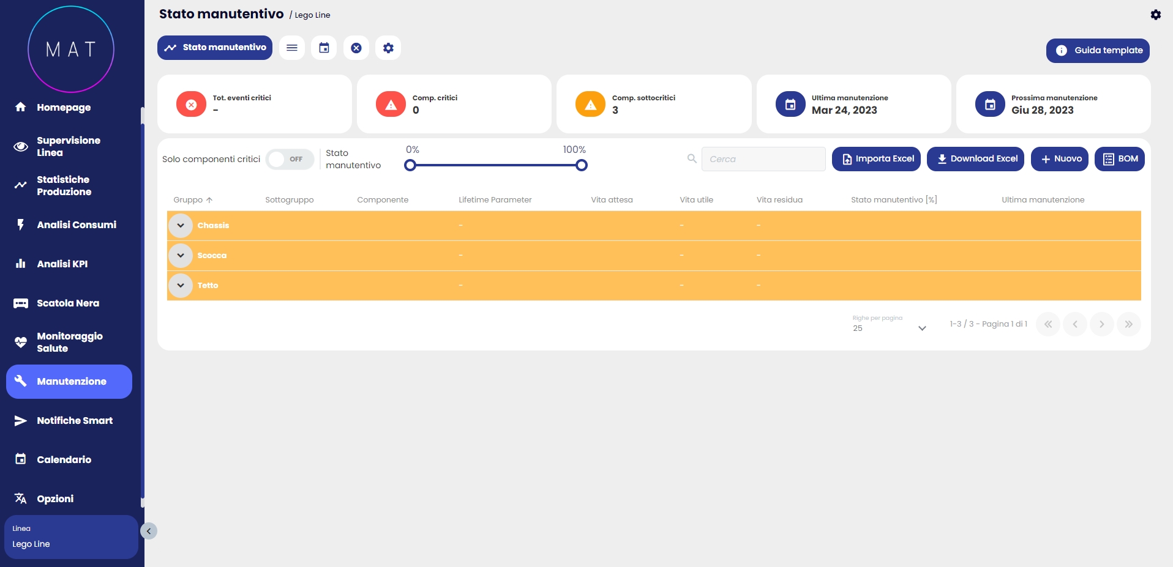The image size is (1173, 567).
Task: Click the 100% handle of Stato manutentivo slider
Action: [582, 165]
